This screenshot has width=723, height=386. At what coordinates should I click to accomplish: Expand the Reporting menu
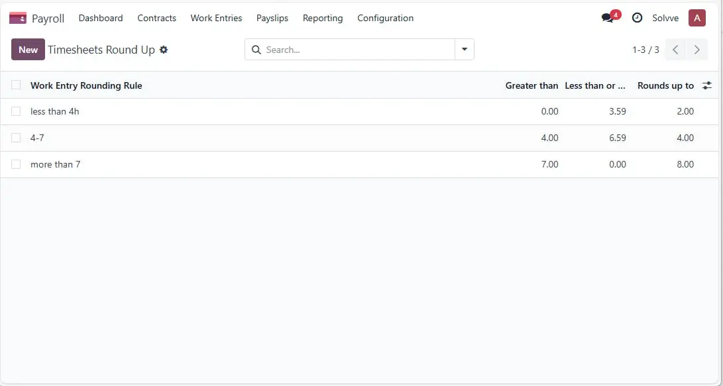click(x=323, y=18)
